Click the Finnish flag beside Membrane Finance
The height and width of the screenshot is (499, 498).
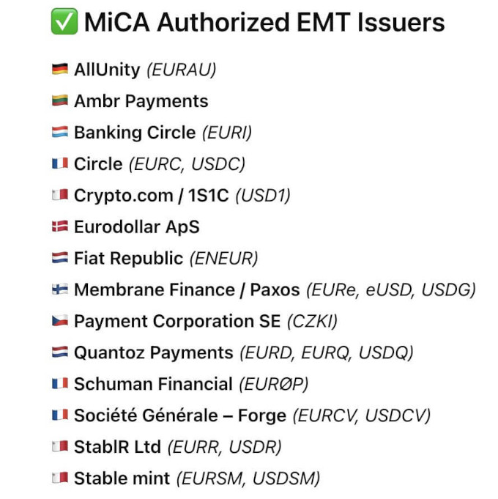(60, 289)
